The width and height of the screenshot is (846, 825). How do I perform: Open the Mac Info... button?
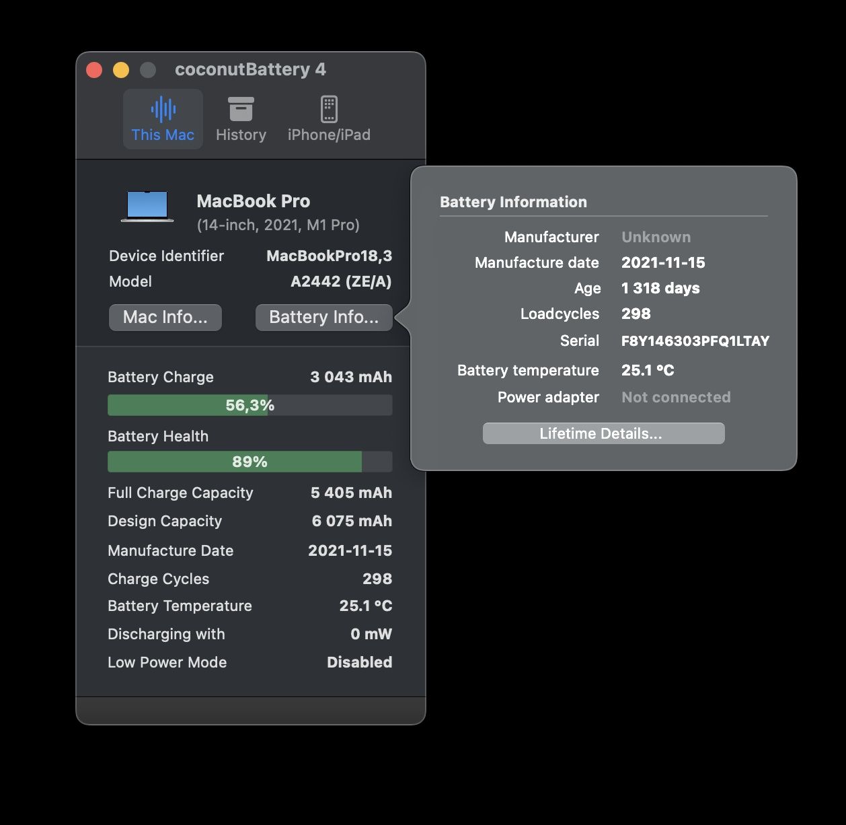click(165, 317)
